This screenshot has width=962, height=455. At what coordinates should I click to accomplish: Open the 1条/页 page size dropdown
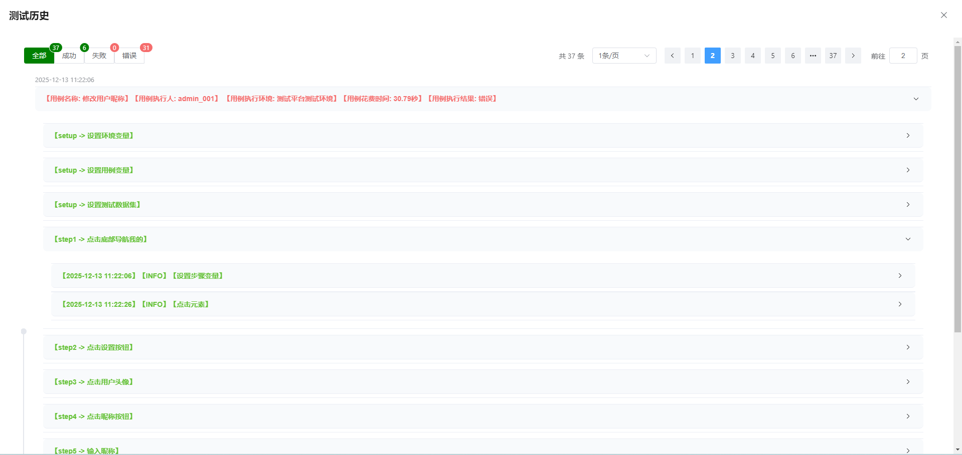pyautogui.click(x=624, y=56)
